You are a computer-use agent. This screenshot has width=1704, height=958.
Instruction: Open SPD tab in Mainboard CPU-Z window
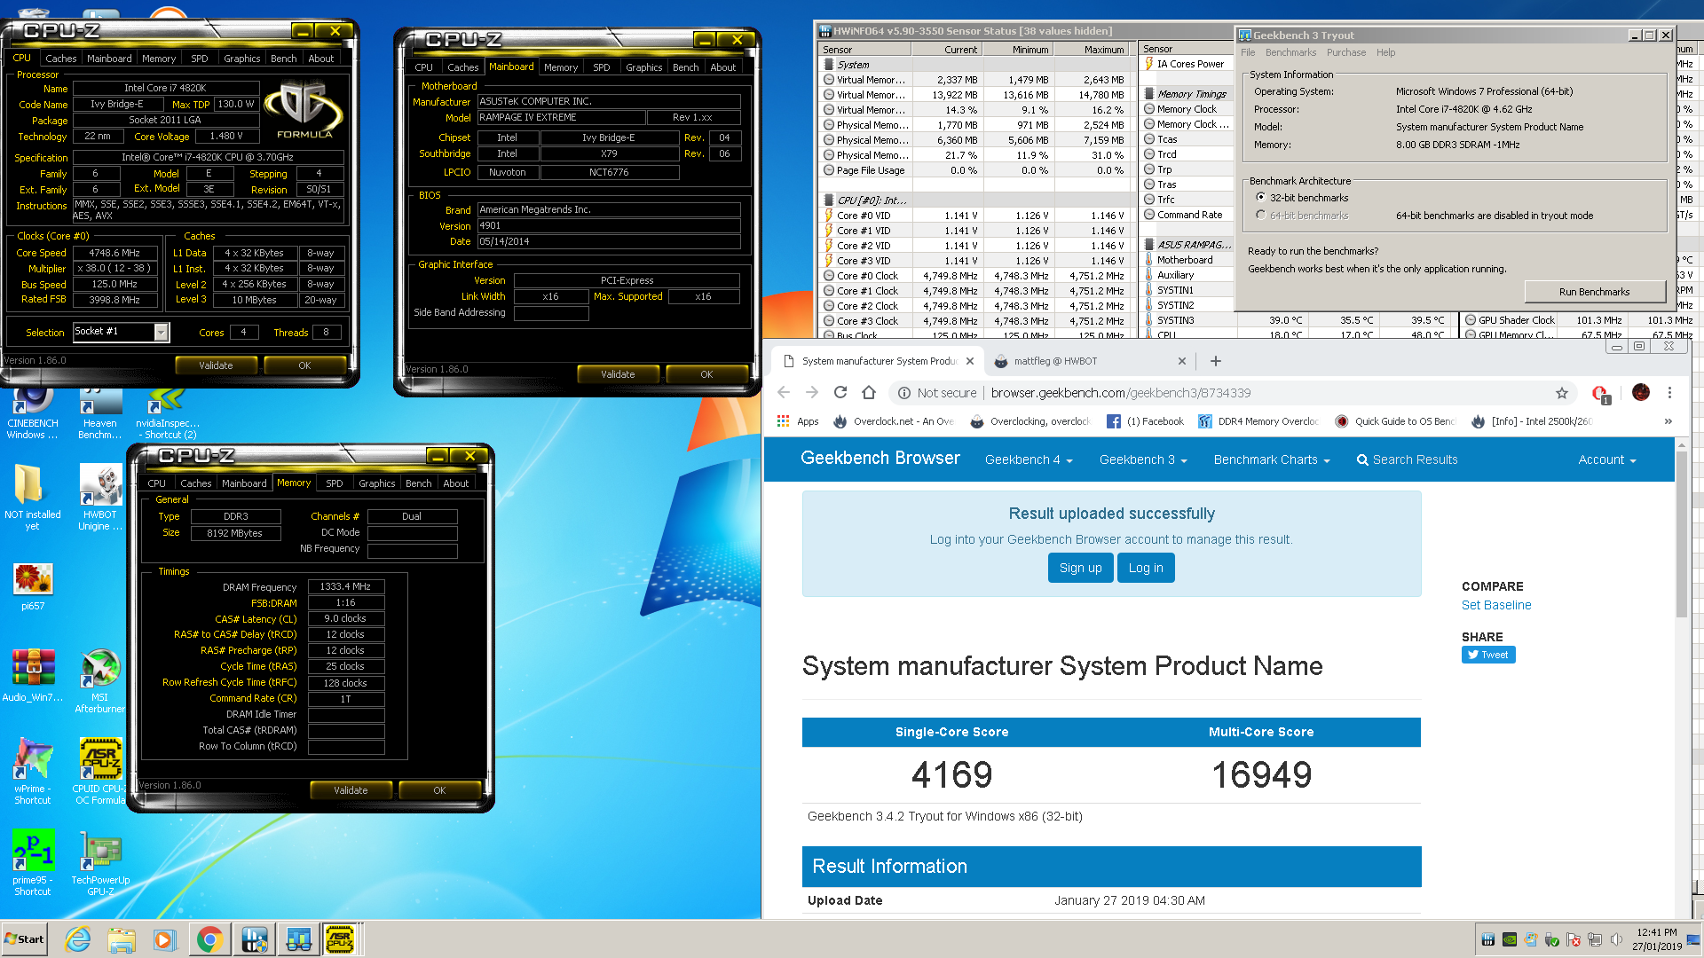pos(602,67)
